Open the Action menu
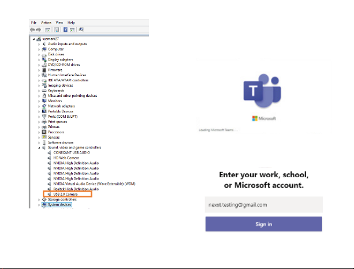The width and height of the screenshot is (354, 269). [x=46, y=23]
